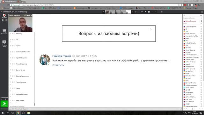
Task: Toggle status icon beside Джон Рокфеллер participant
Action: (x=201, y=27)
